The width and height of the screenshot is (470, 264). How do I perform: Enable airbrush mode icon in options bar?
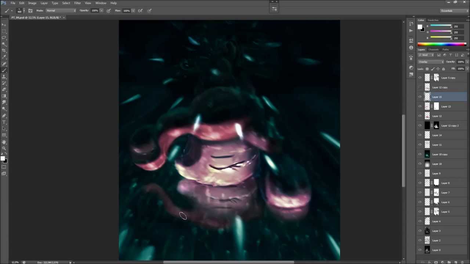point(140,11)
